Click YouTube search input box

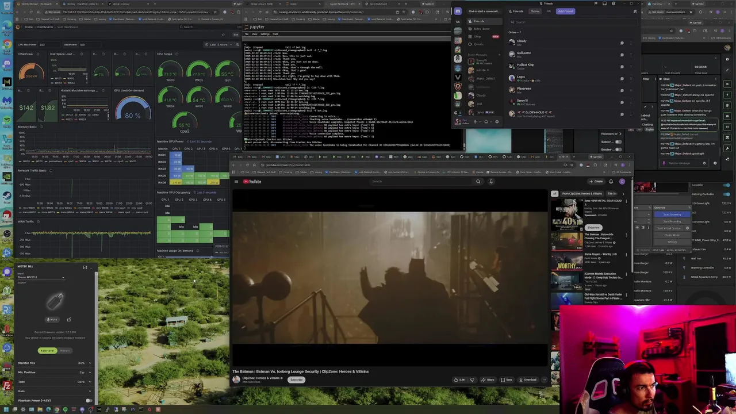[x=420, y=181]
